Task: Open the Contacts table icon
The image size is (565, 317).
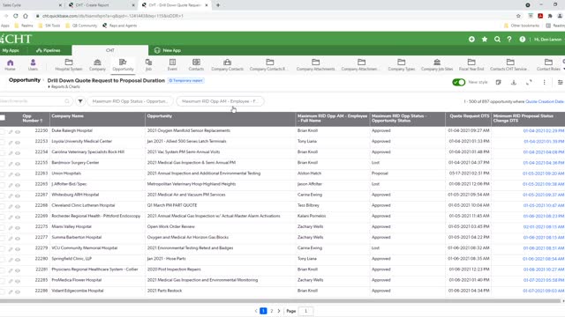Action: point(196,64)
